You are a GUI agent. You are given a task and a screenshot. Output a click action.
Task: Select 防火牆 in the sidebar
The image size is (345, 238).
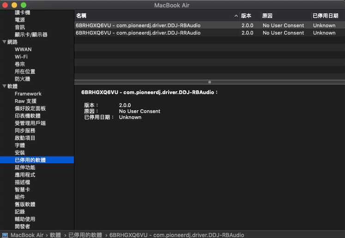pos(22,79)
